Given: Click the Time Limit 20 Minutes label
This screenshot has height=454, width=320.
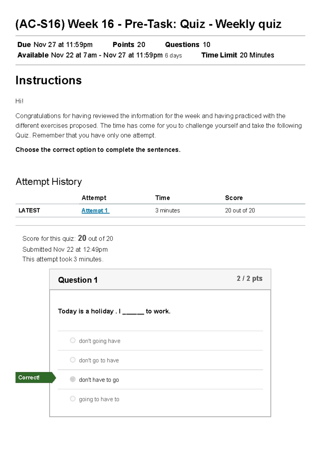Looking at the screenshot, I should coord(238,55).
